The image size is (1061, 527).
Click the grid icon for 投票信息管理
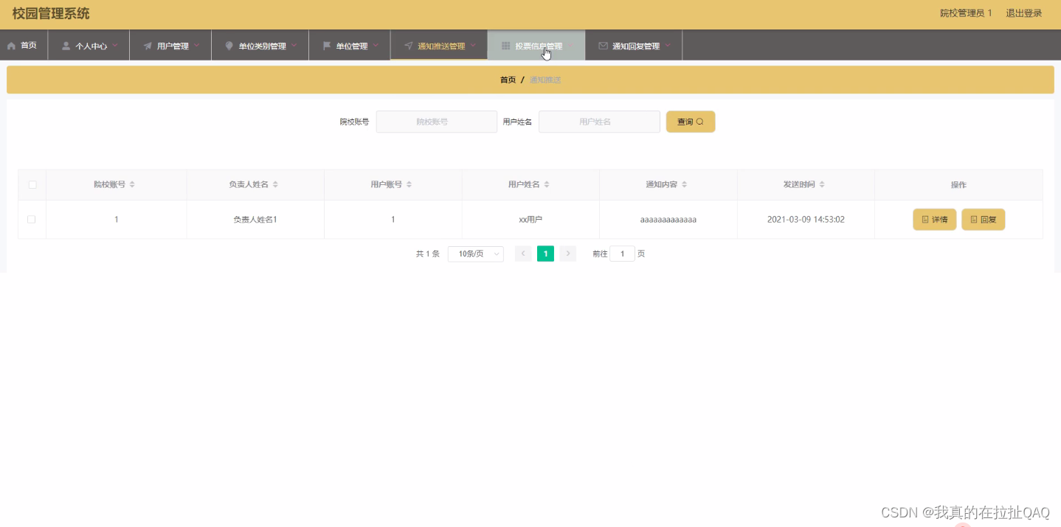pyautogui.click(x=505, y=46)
